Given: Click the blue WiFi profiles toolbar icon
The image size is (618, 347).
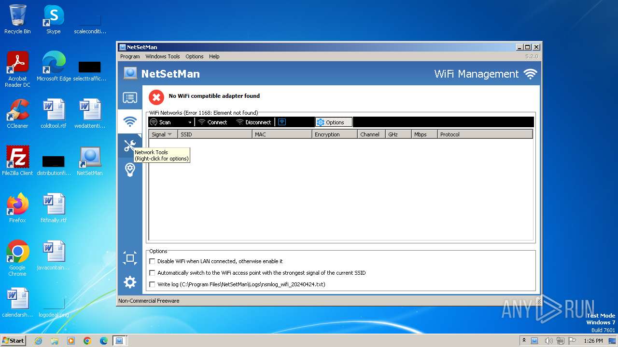Looking at the screenshot, I should tap(282, 122).
